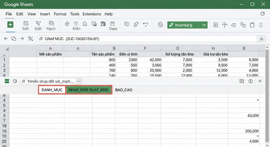Click the green rows icon in lower bar

(x=7, y=81)
